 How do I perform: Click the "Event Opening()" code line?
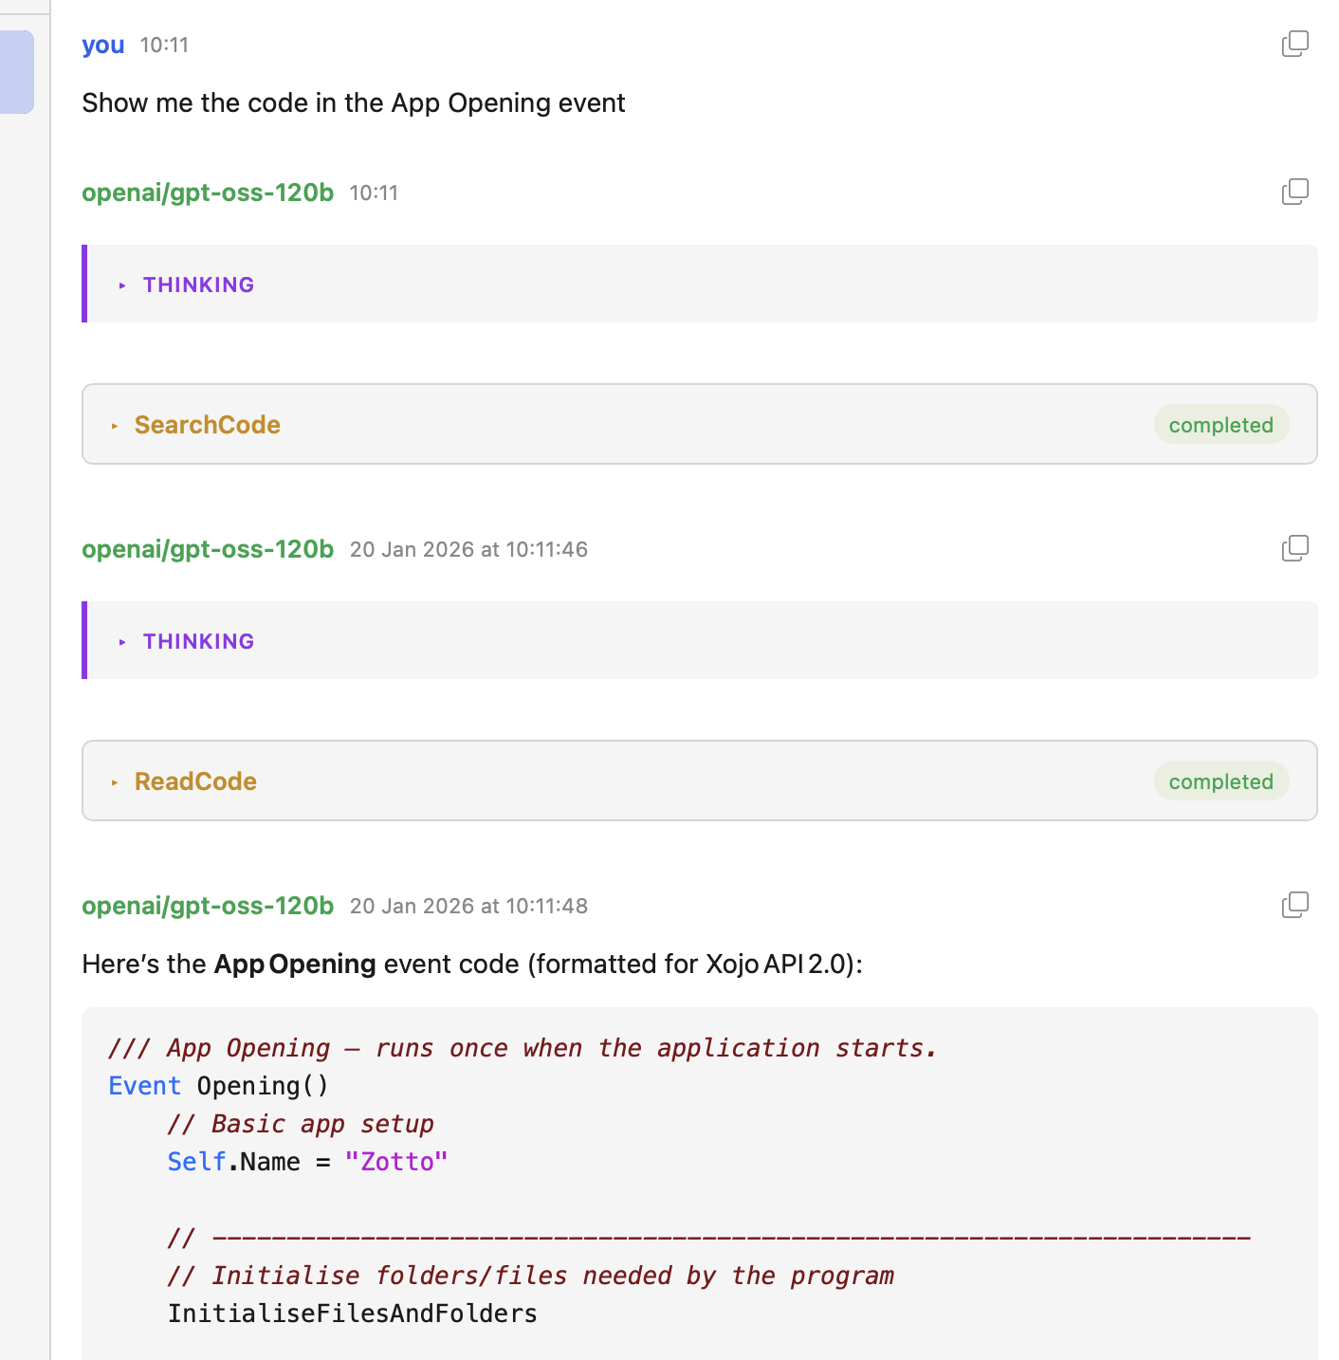pyautogui.click(x=219, y=1086)
